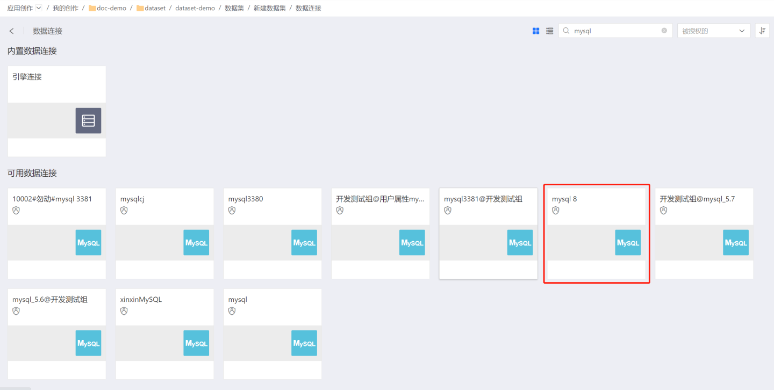The image size is (774, 390).
Task: Click the back arrow beside 数据连接
Action: pyautogui.click(x=12, y=31)
